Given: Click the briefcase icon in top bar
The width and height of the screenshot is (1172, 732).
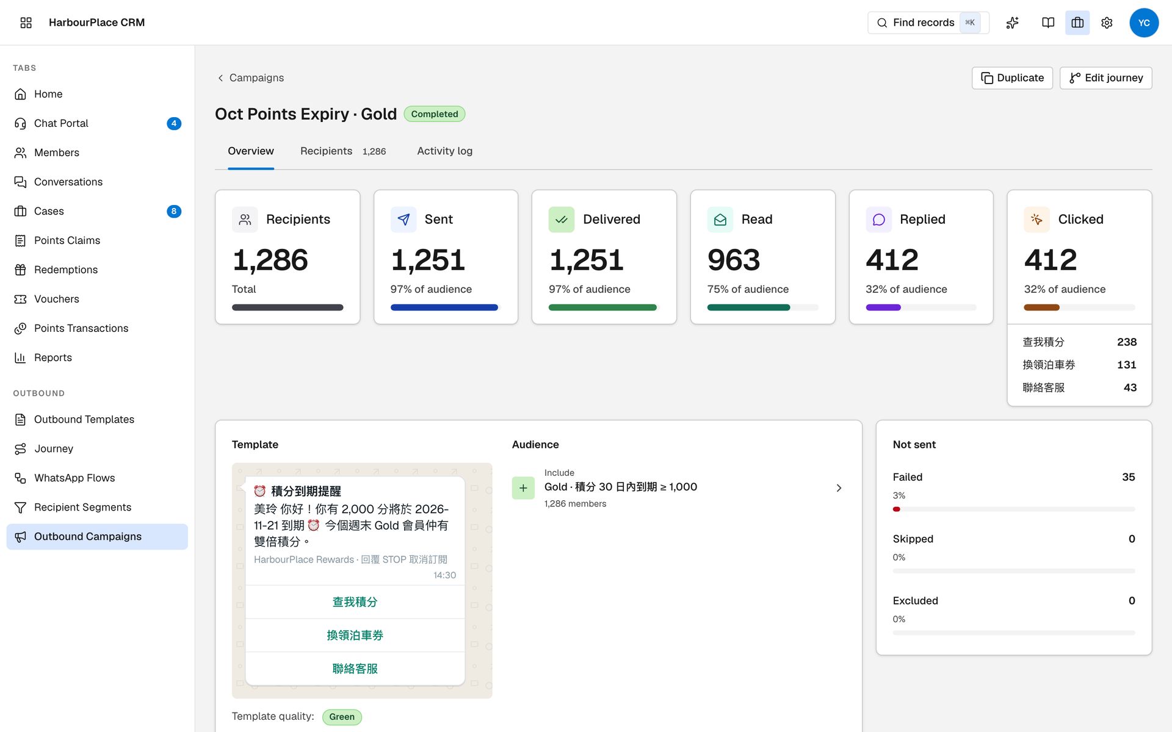Looking at the screenshot, I should (1077, 23).
